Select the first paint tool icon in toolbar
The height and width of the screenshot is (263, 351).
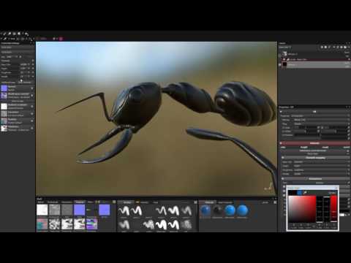4,34
